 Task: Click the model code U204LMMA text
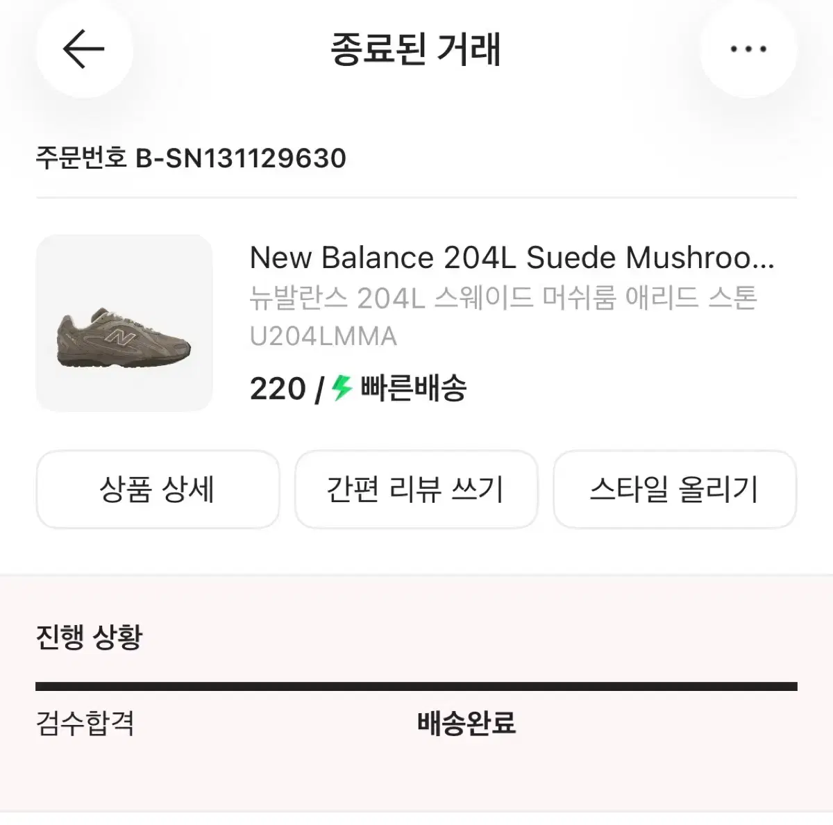pyautogui.click(x=323, y=336)
